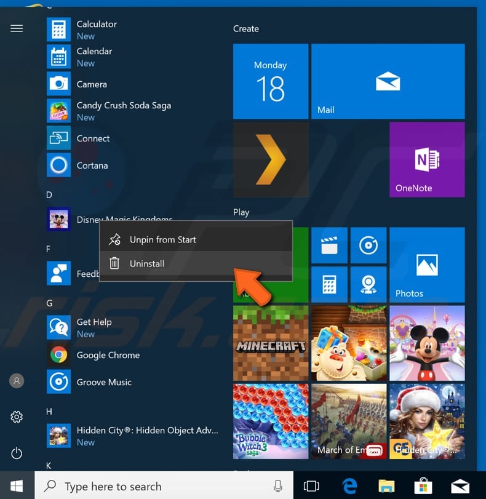Open the Candy Crush Soda game tile

(x=349, y=343)
